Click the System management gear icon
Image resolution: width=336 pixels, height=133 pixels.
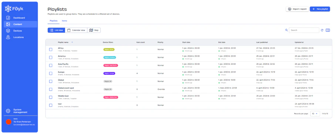[x=8, y=111]
